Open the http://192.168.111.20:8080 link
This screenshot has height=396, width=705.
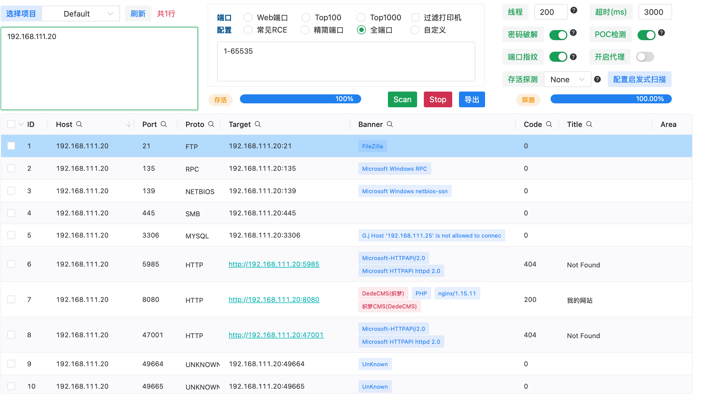point(274,300)
